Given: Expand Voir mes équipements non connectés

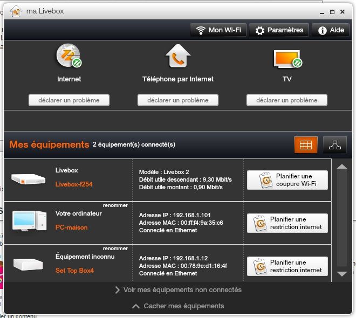Looking at the screenshot, I should point(178,289).
